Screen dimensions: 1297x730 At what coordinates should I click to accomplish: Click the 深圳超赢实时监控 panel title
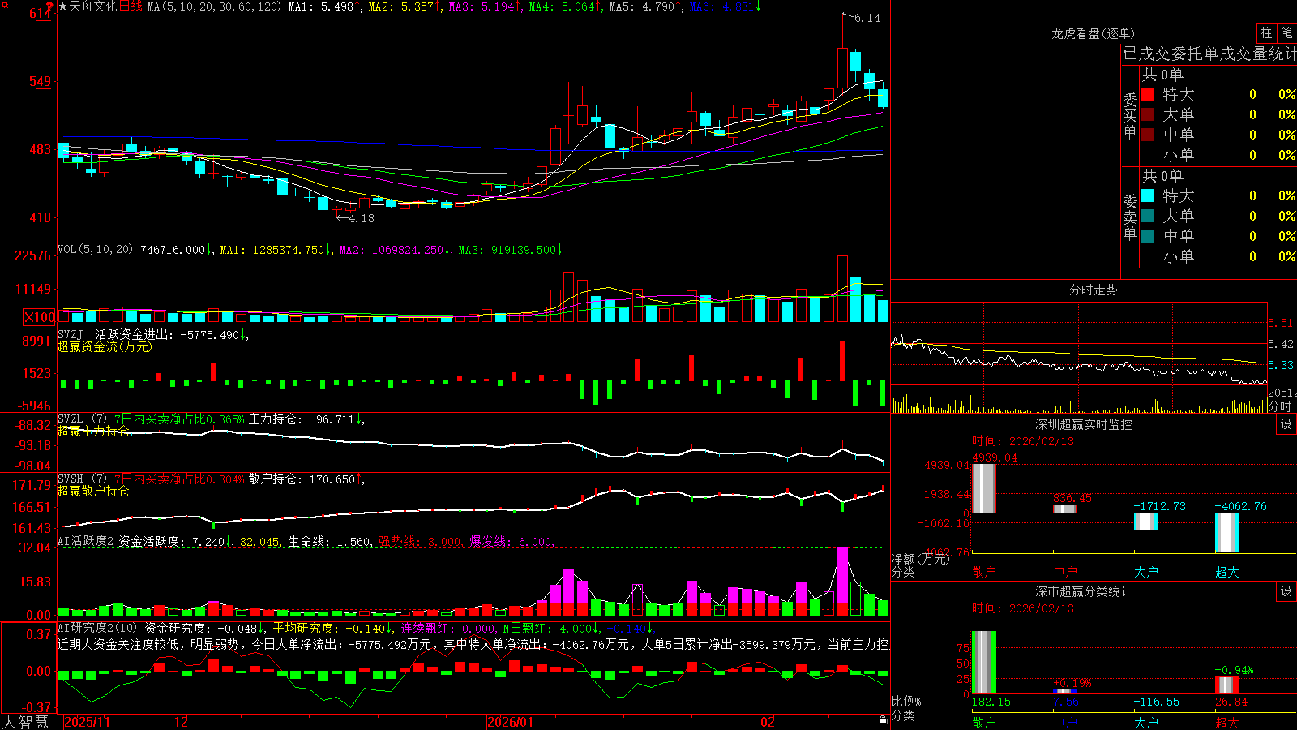(x=1084, y=424)
